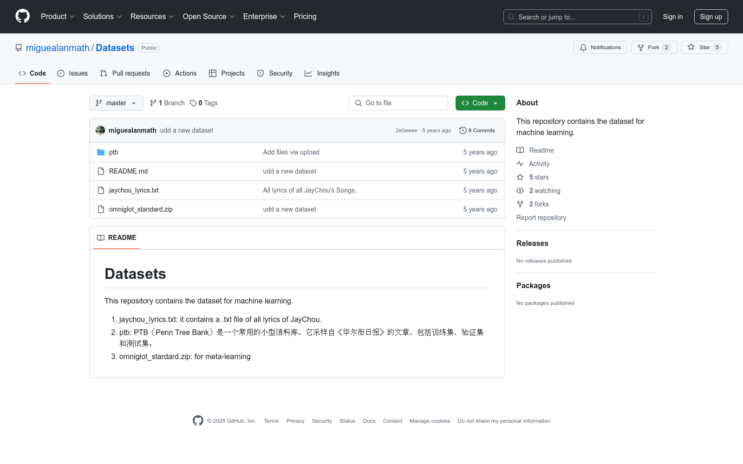Image resolution: width=743 pixels, height=464 pixels.
Task: Open the Packages heading link
Action: pos(534,285)
